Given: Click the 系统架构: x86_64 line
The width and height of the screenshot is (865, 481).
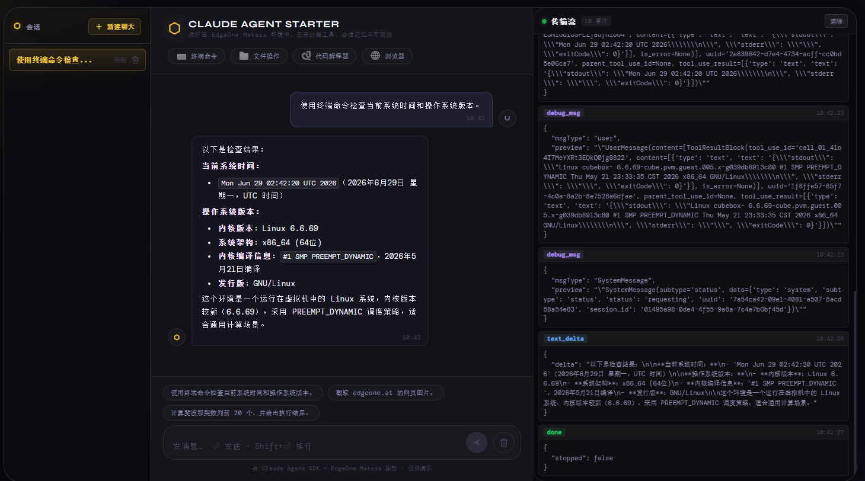Looking at the screenshot, I should pyautogui.click(x=270, y=242).
